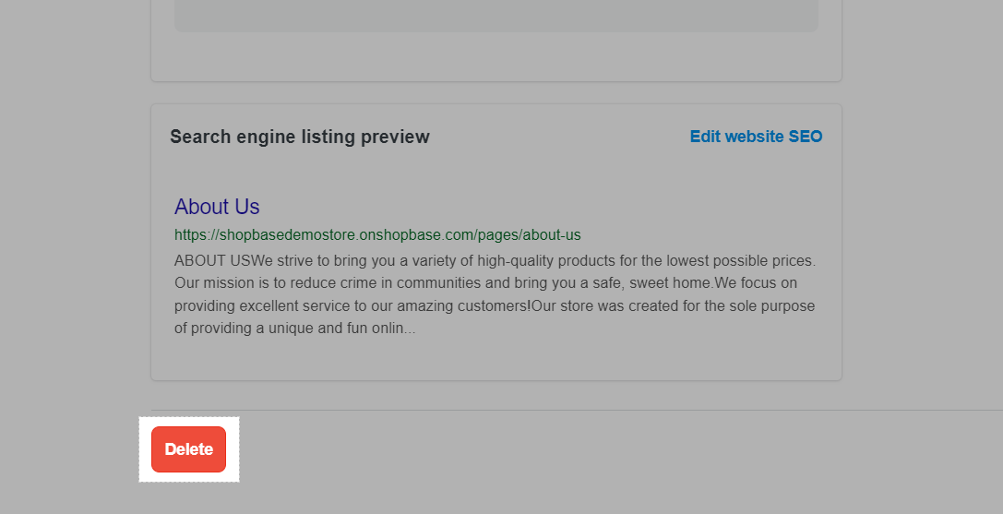Click the ABOUT US description preview text

(496, 294)
